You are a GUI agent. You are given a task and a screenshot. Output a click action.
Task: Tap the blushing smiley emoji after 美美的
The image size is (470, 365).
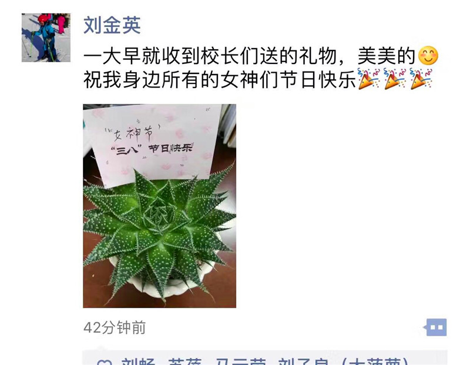point(428,55)
